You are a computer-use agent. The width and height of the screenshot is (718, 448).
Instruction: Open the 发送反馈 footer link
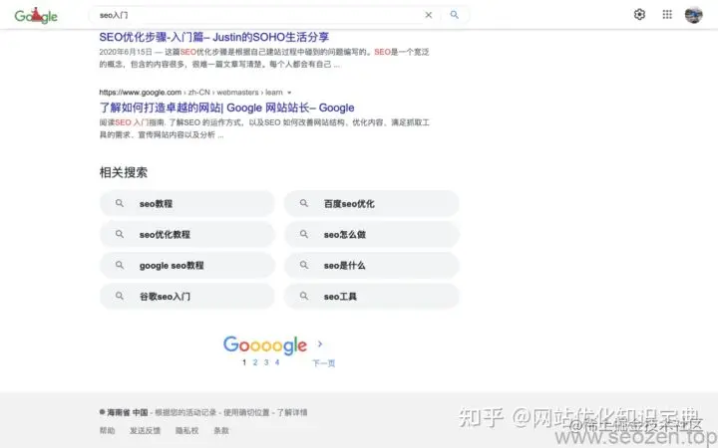pyautogui.click(x=146, y=431)
